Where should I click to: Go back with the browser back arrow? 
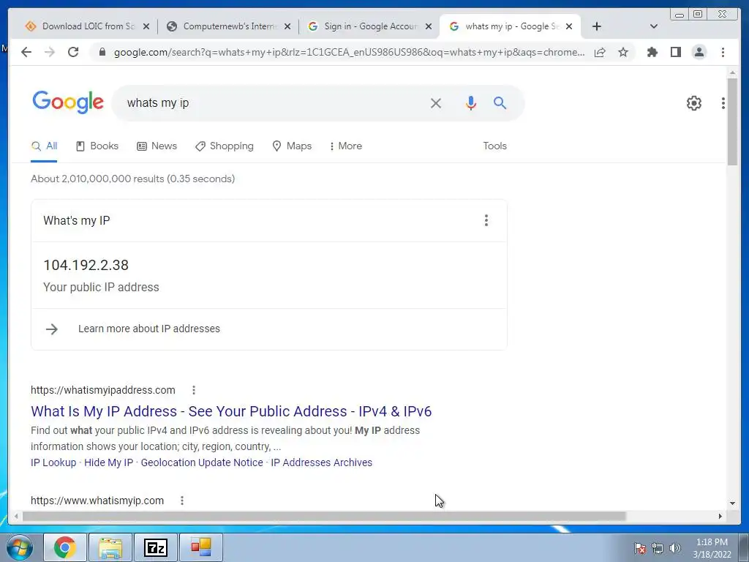(x=26, y=52)
